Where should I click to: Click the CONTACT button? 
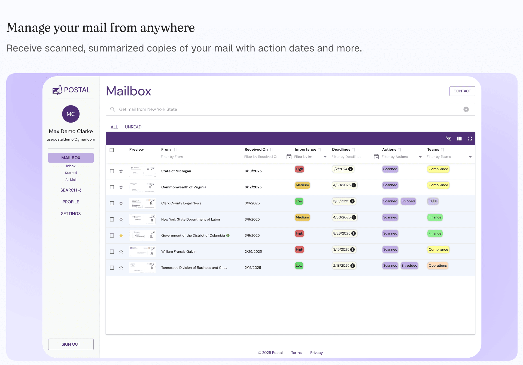(x=462, y=91)
